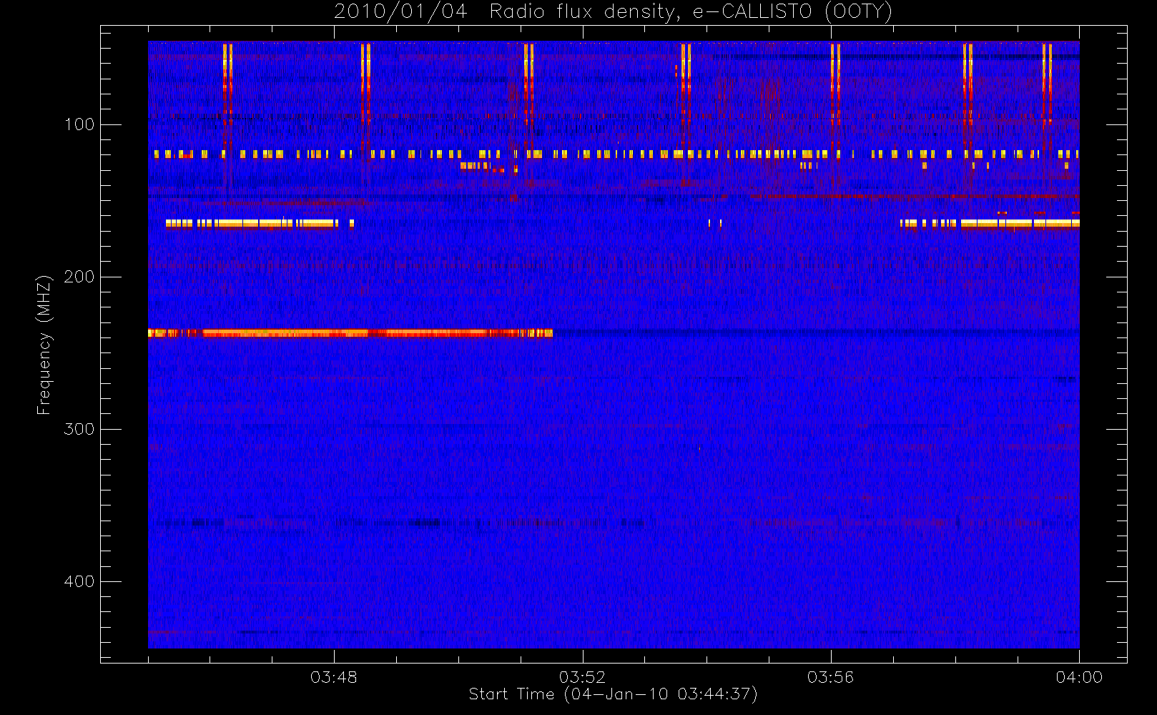Click the plot title "Radio flux density, e-CALLISTO (OOTY)"
The image size is (1157, 715).
tap(691, 12)
